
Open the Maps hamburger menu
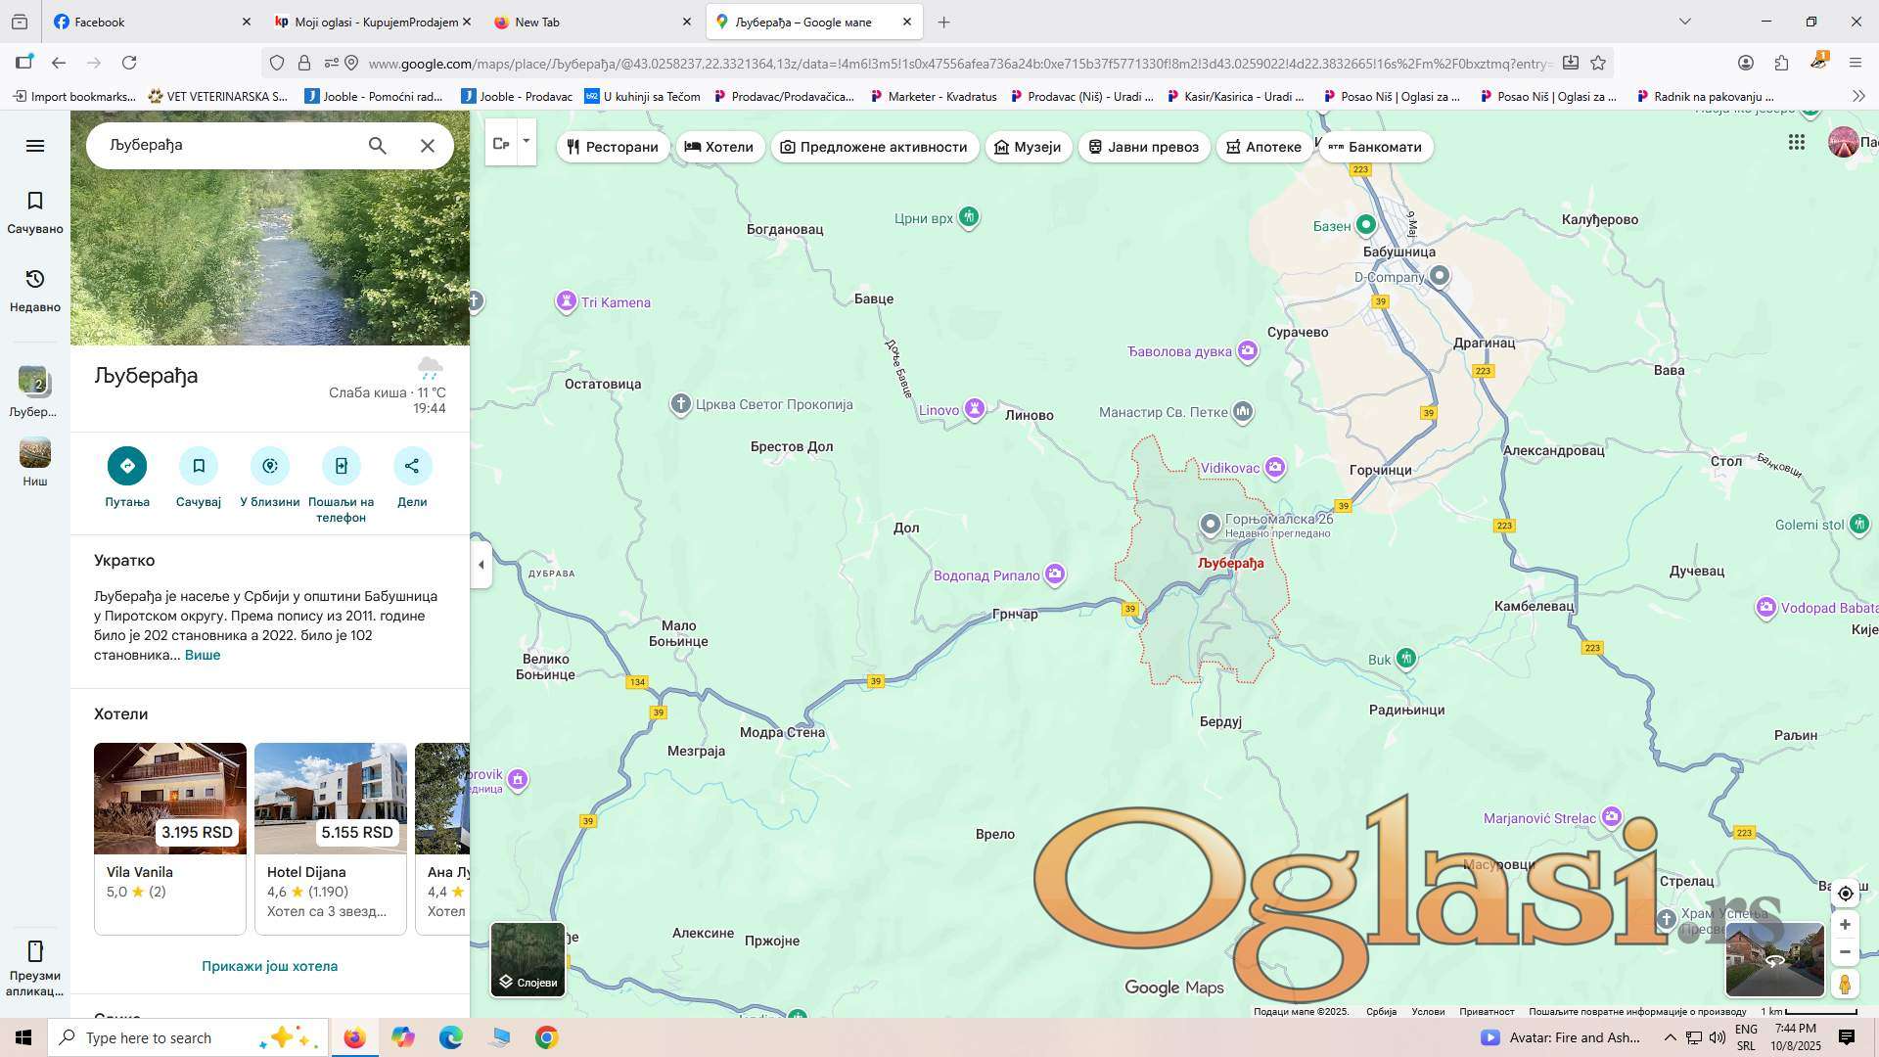point(35,146)
